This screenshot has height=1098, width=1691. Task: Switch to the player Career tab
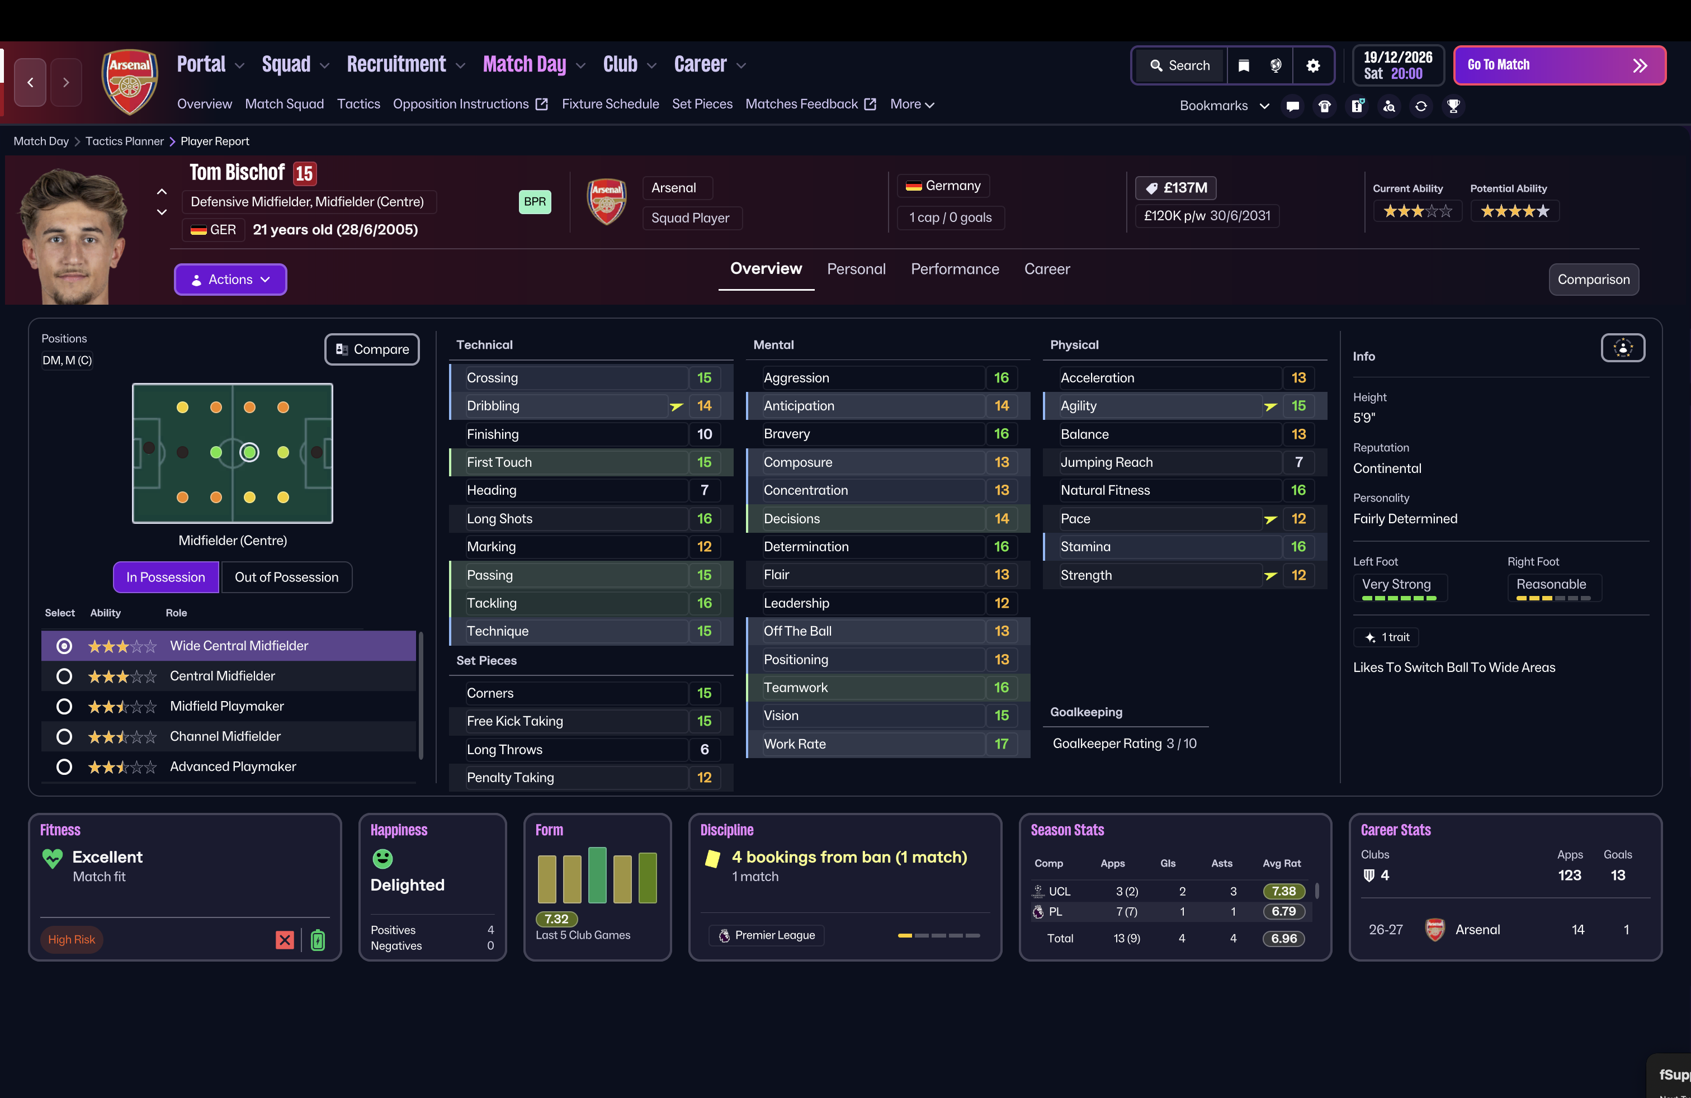(x=1047, y=269)
